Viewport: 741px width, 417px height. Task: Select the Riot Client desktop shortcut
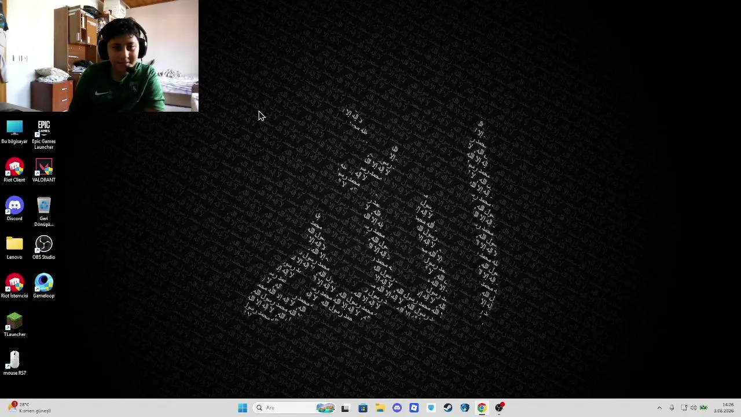14,171
